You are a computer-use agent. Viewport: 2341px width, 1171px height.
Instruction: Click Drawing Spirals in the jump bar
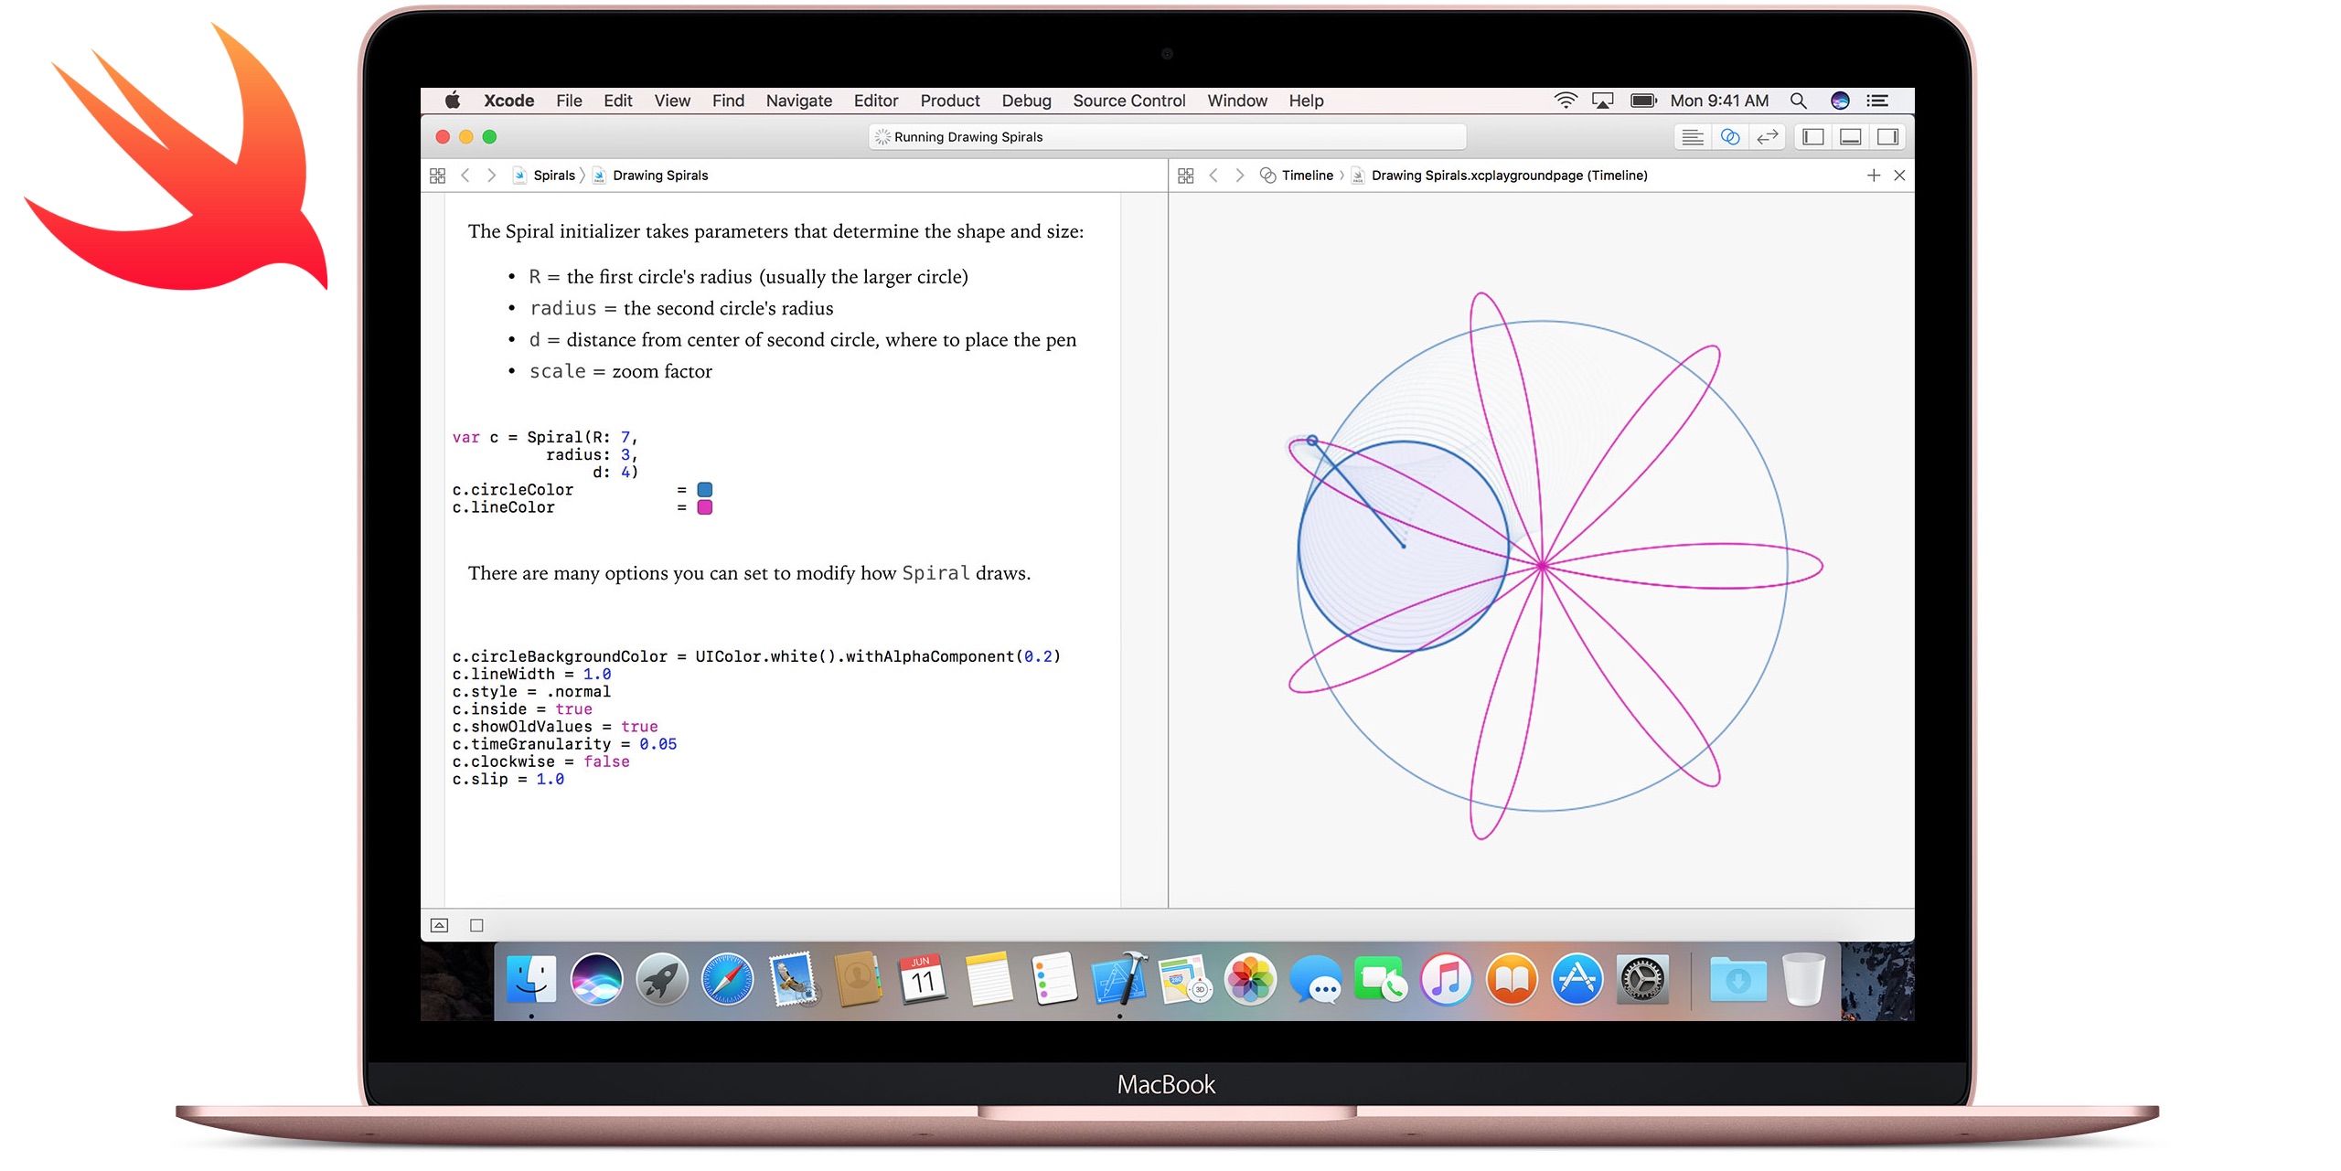click(x=651, y=176)
